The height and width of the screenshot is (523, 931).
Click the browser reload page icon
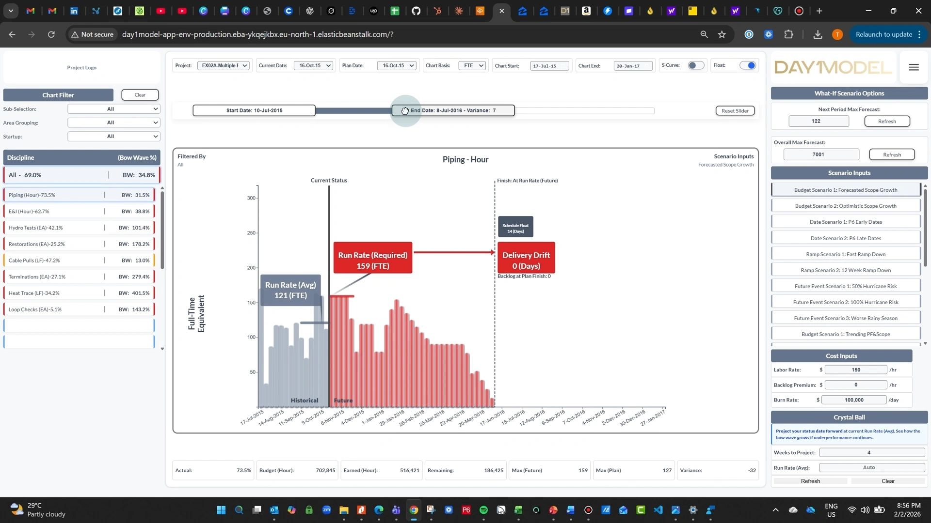point(51,34)
